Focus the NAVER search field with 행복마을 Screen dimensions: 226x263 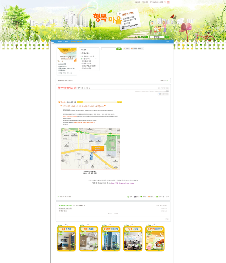tap(157, 37)
